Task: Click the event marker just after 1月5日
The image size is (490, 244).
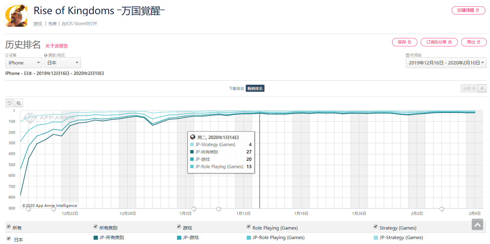Action: 194,209
